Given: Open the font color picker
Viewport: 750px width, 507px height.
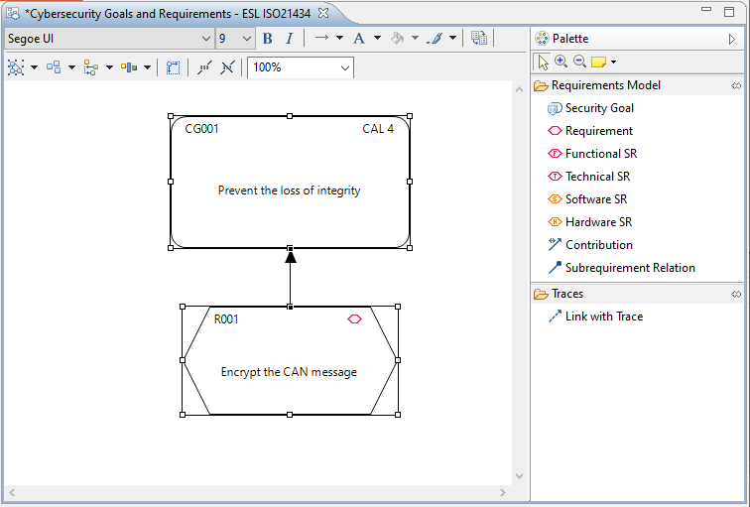Looking at the screenshot, I should coord(360,39).
